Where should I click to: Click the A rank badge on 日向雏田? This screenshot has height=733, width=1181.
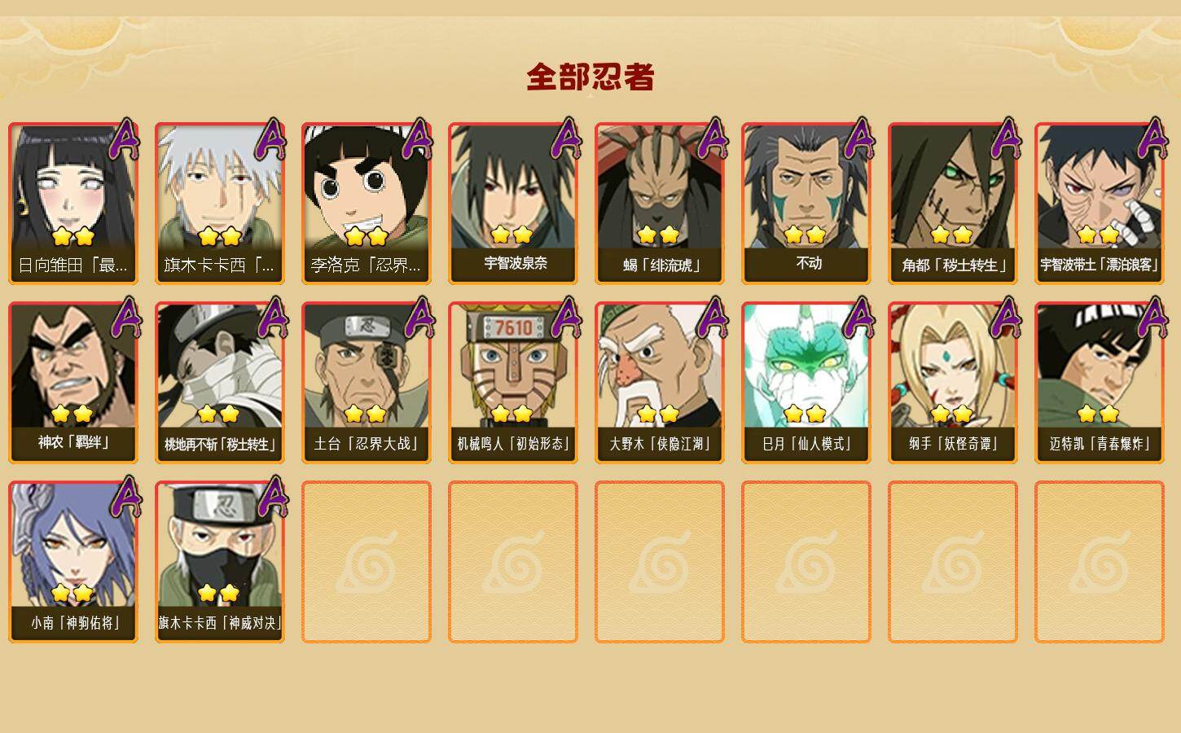tap(125, 140)
